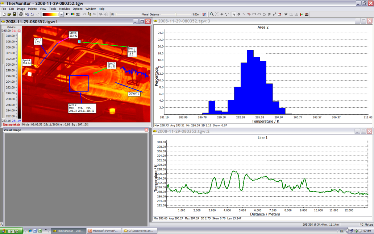
Task: Click the Save file toolbar icon
Action: coord(14,14)
